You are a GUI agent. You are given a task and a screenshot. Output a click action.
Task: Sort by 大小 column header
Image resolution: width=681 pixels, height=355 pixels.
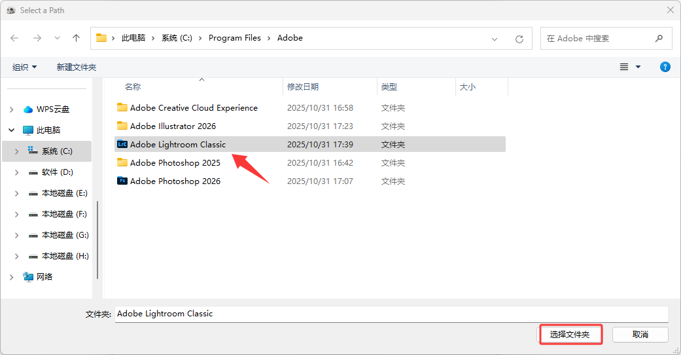click(x=468, y=86)
